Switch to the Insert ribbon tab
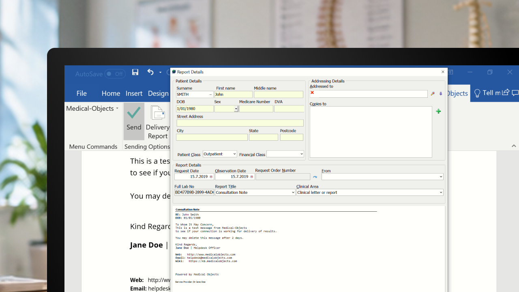This screenshot has width=519, height=292. [134, 93]
